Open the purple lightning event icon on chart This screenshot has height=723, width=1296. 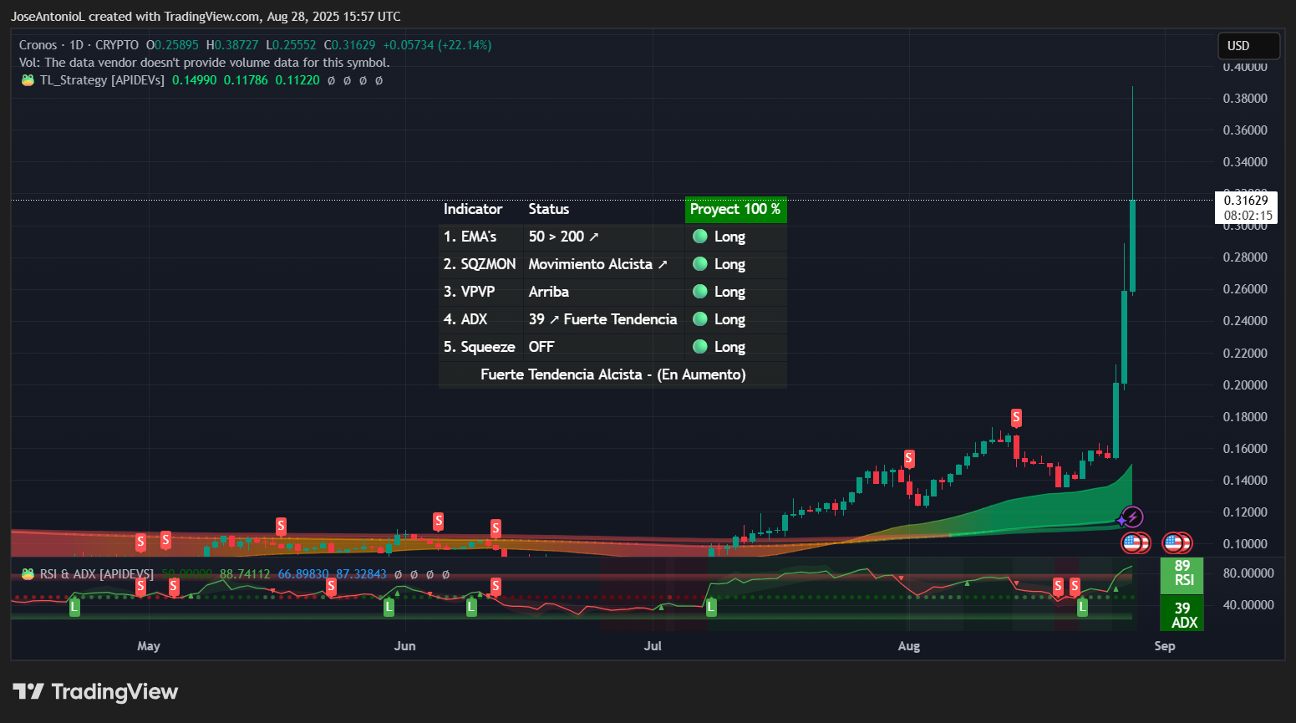pos(1131,517)
